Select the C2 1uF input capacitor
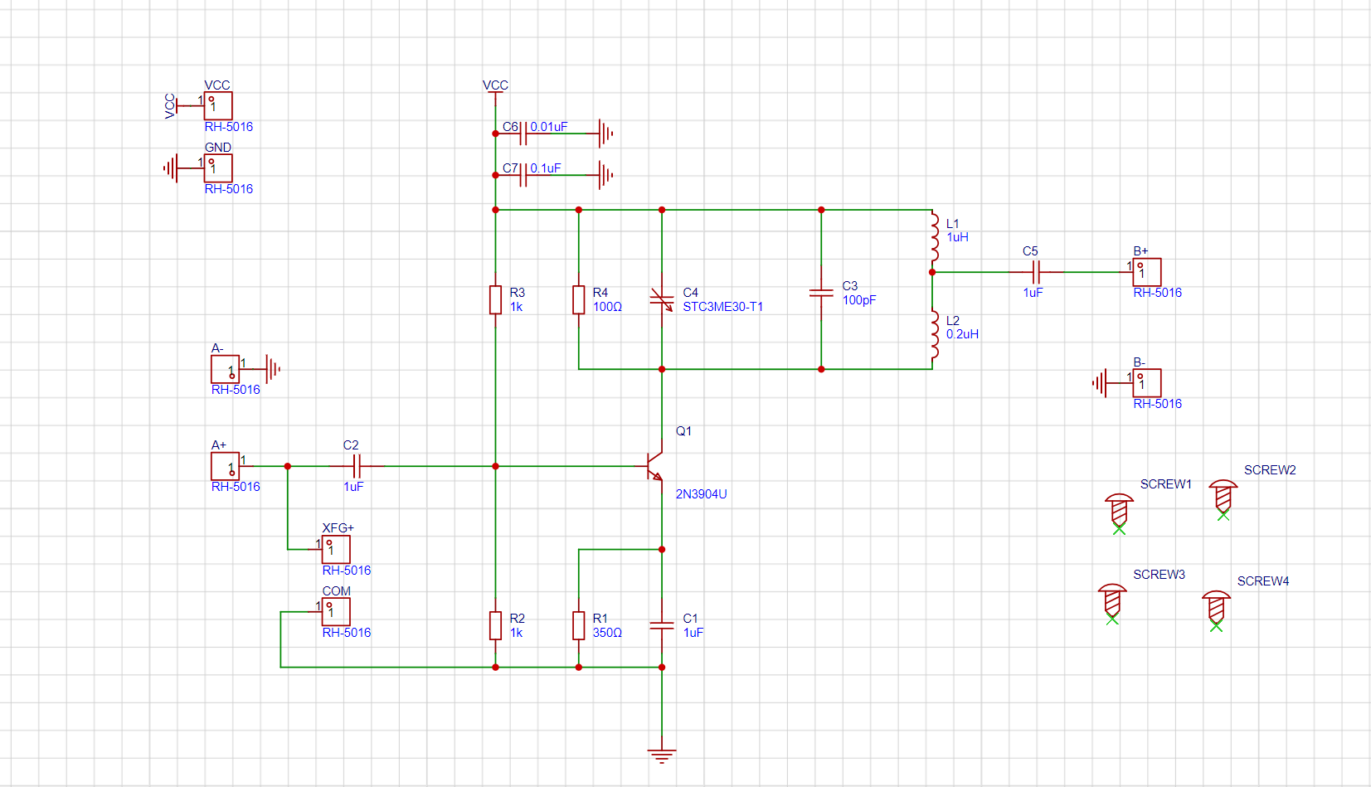1371x787 pixels. 357,466
